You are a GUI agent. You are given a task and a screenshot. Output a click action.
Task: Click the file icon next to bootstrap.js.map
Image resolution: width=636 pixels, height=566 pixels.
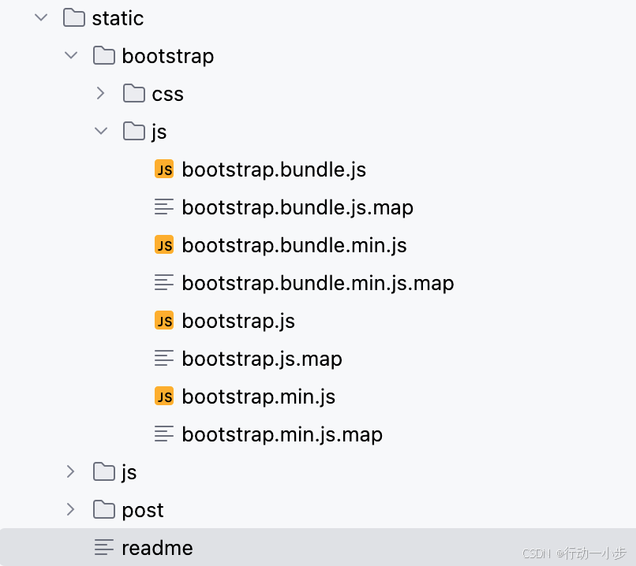tap(164, 358)
